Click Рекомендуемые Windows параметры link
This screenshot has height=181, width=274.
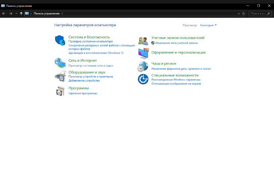coord(176,80)
